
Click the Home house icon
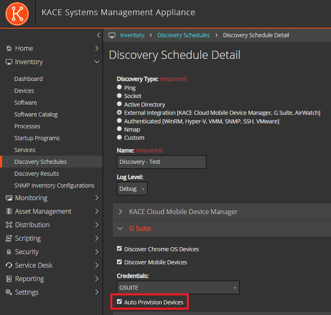pyautogui.click(x=9, y=48)
